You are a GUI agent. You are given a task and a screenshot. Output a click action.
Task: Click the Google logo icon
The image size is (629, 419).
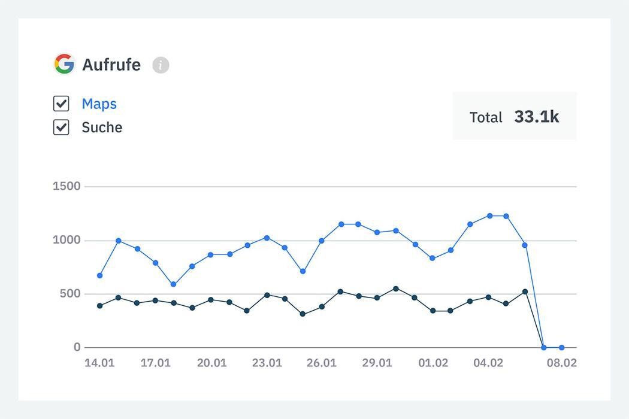pos(64,64)
